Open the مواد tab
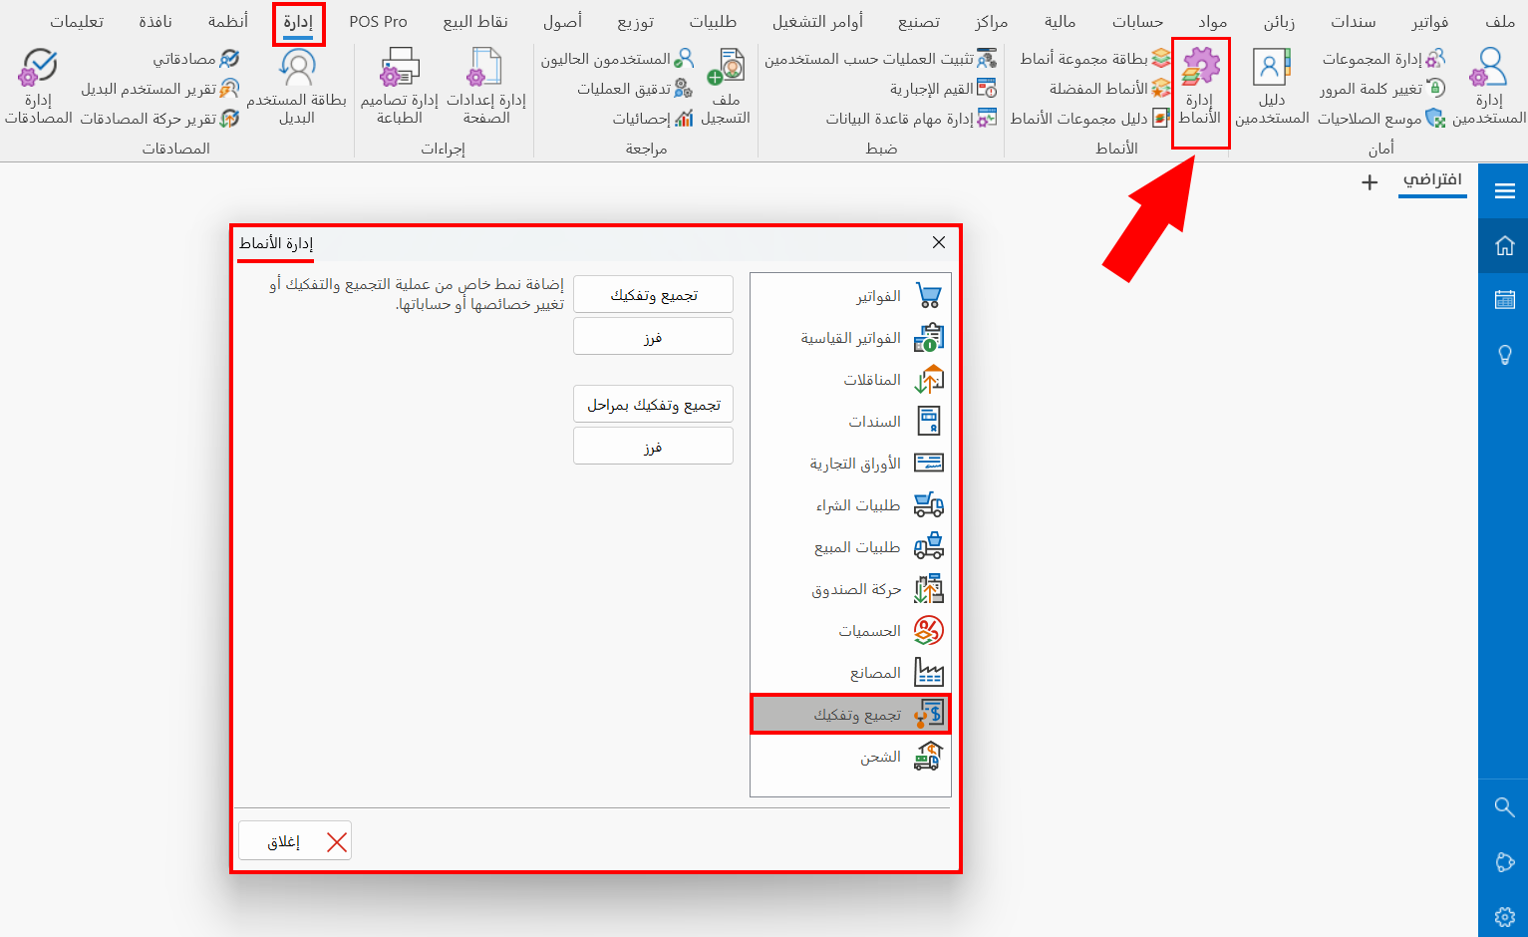 coord(1213,22)
